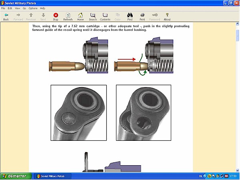The image size is (240, 180).
Task: Open the Go menu
Action: tap(24, 8)
